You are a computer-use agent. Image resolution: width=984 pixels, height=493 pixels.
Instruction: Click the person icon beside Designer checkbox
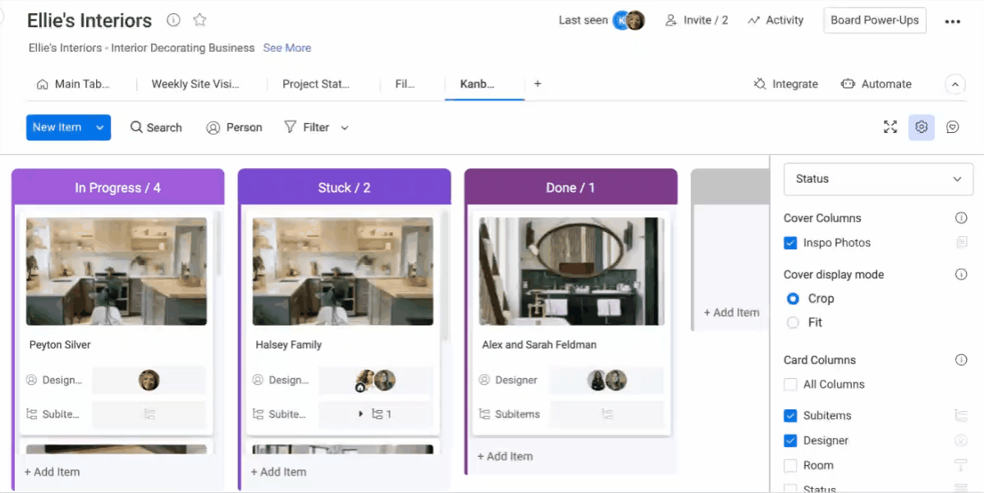click(x=961, y=441)
